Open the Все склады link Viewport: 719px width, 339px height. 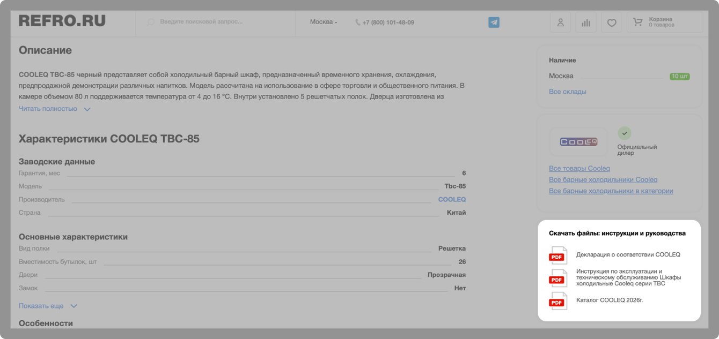tap(568, 92)
